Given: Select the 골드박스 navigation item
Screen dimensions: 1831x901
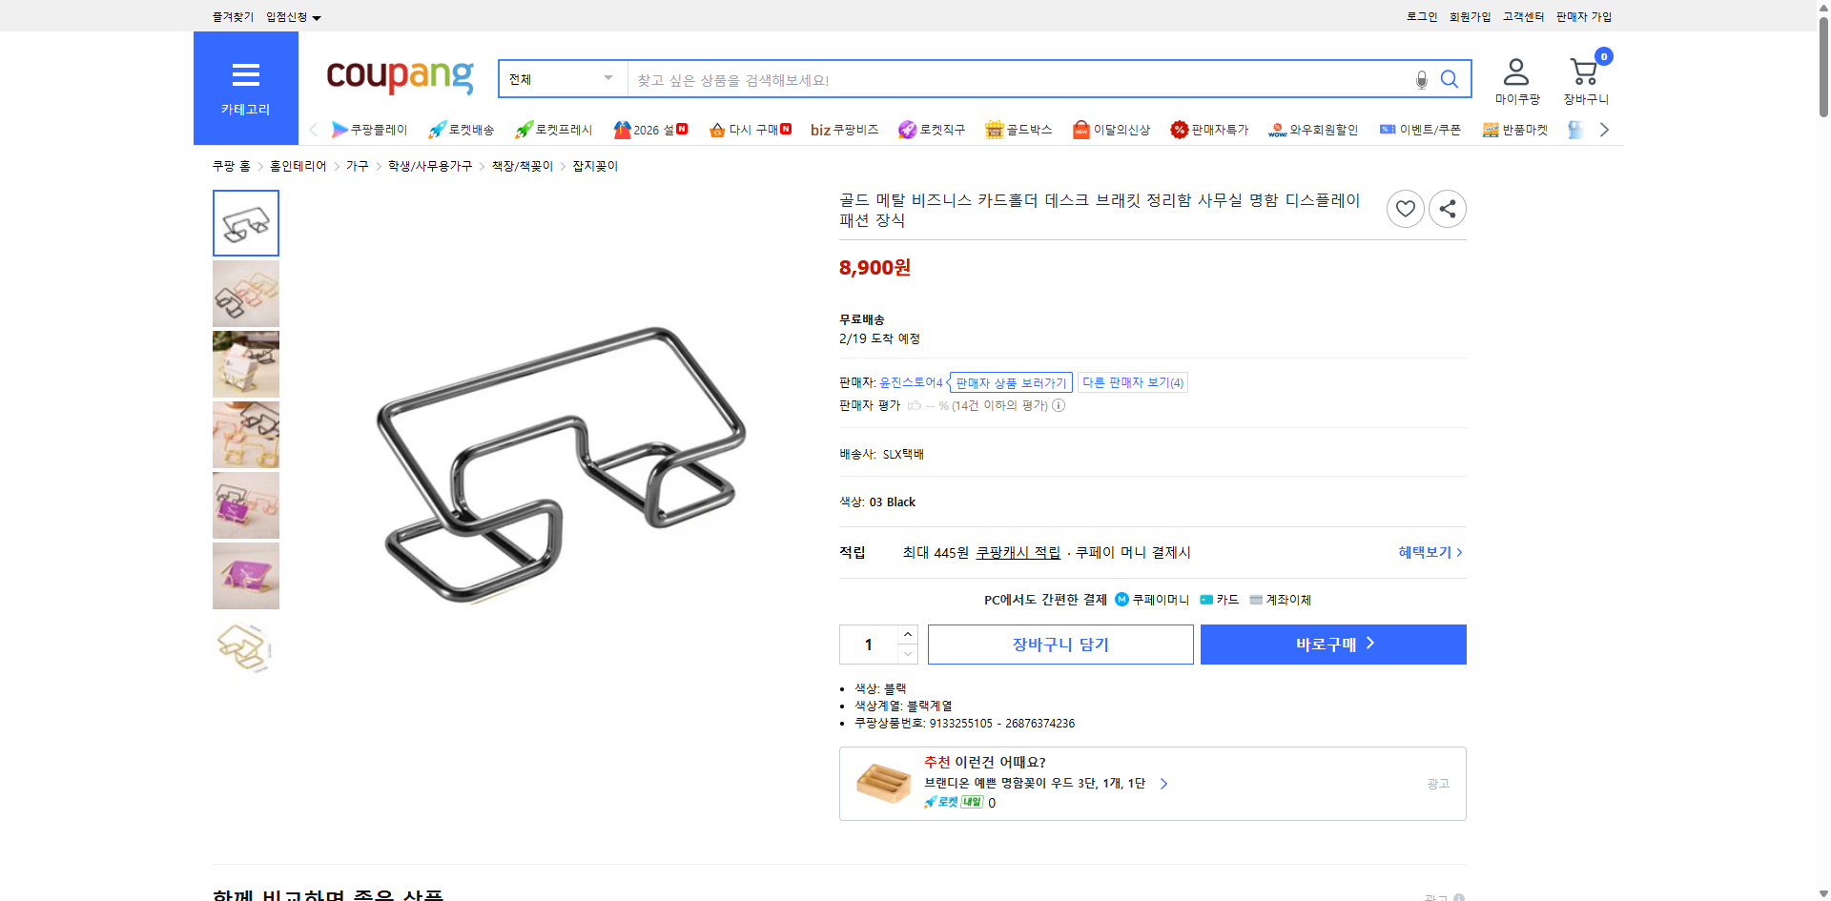Looking at the screenshot, I should 1018,129.
